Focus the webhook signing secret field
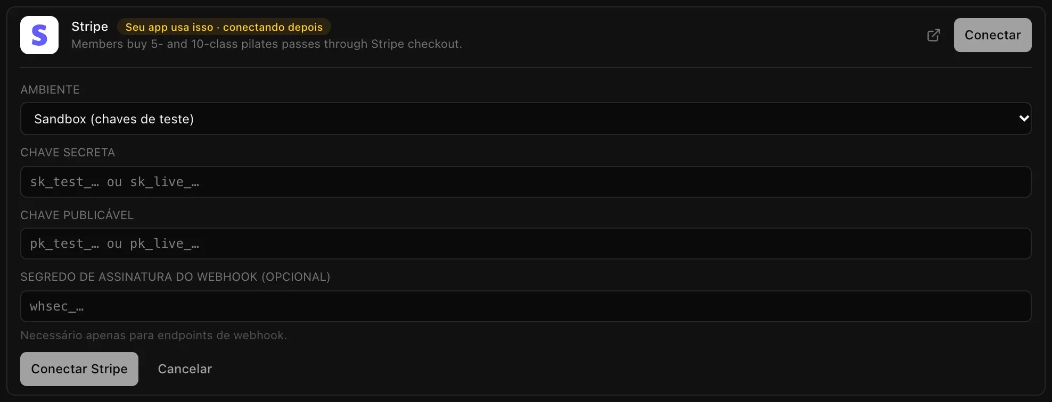Screen dimensions: 1052x402 (526, 306)
